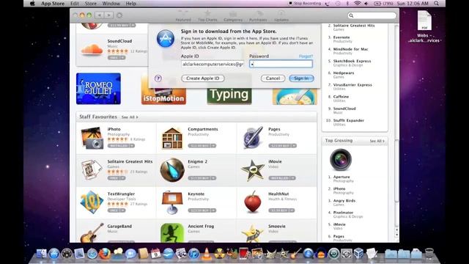Open the PDF file icon on the desktop
Screen dimensions: 469x264
tap(424, 21)
